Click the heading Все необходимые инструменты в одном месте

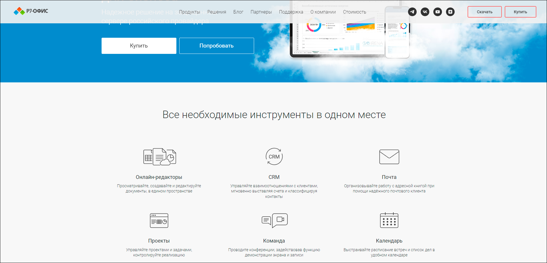pyautogui.click(x=274, y=115)
